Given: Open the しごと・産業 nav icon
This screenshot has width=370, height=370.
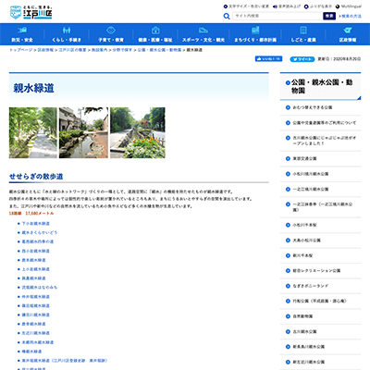Looking at the screenshot, I should 303,31.
